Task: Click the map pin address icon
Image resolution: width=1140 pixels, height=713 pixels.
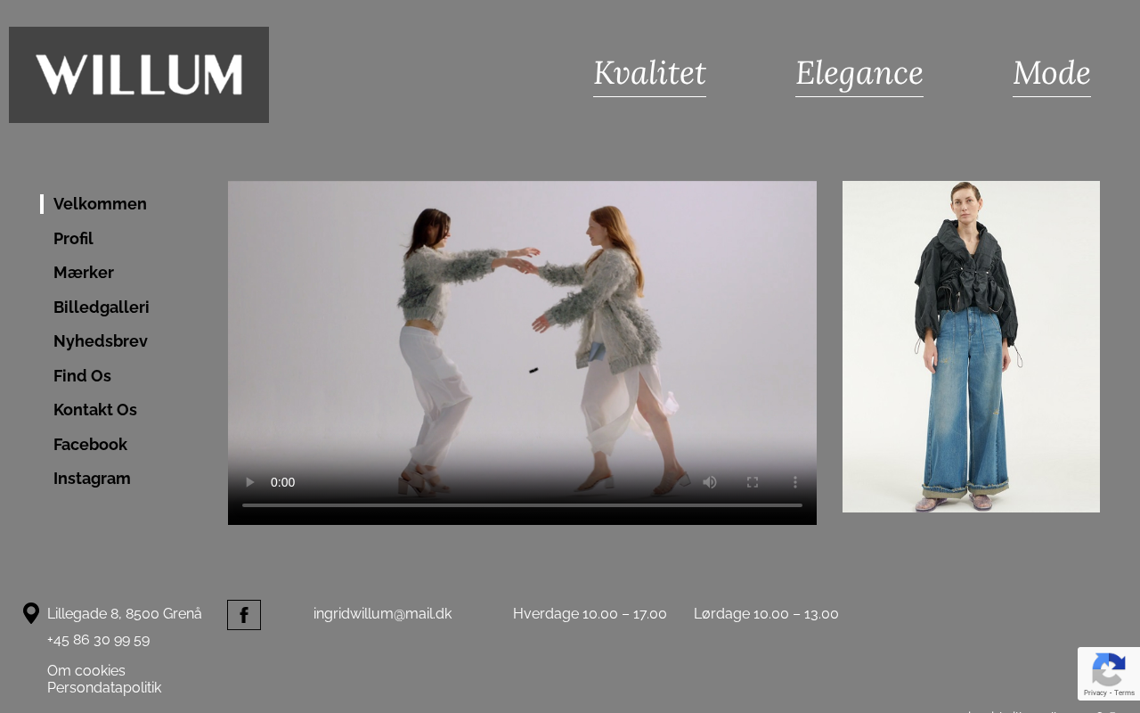Action: 31,613
